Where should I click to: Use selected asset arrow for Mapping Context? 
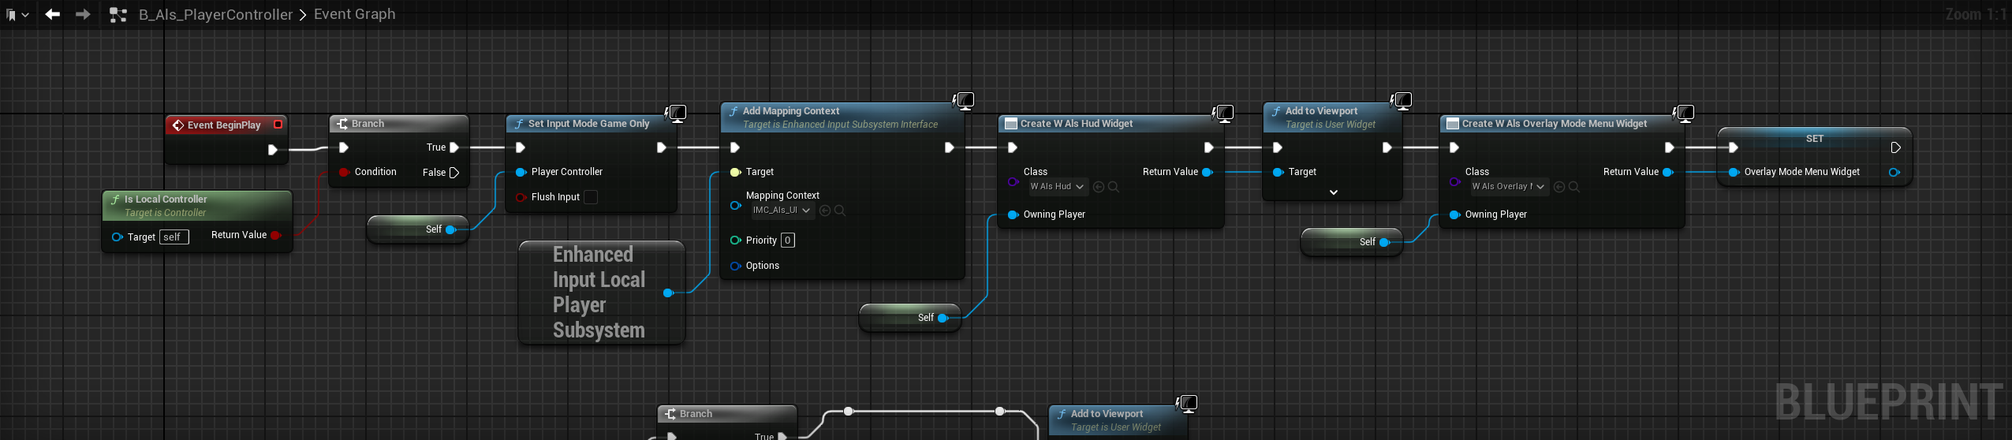(825, 211)
